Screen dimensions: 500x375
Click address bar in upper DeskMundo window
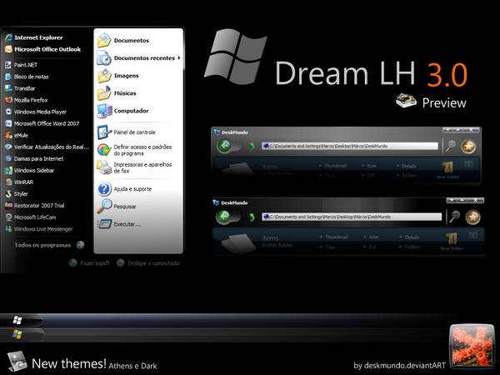pos(350,146)
